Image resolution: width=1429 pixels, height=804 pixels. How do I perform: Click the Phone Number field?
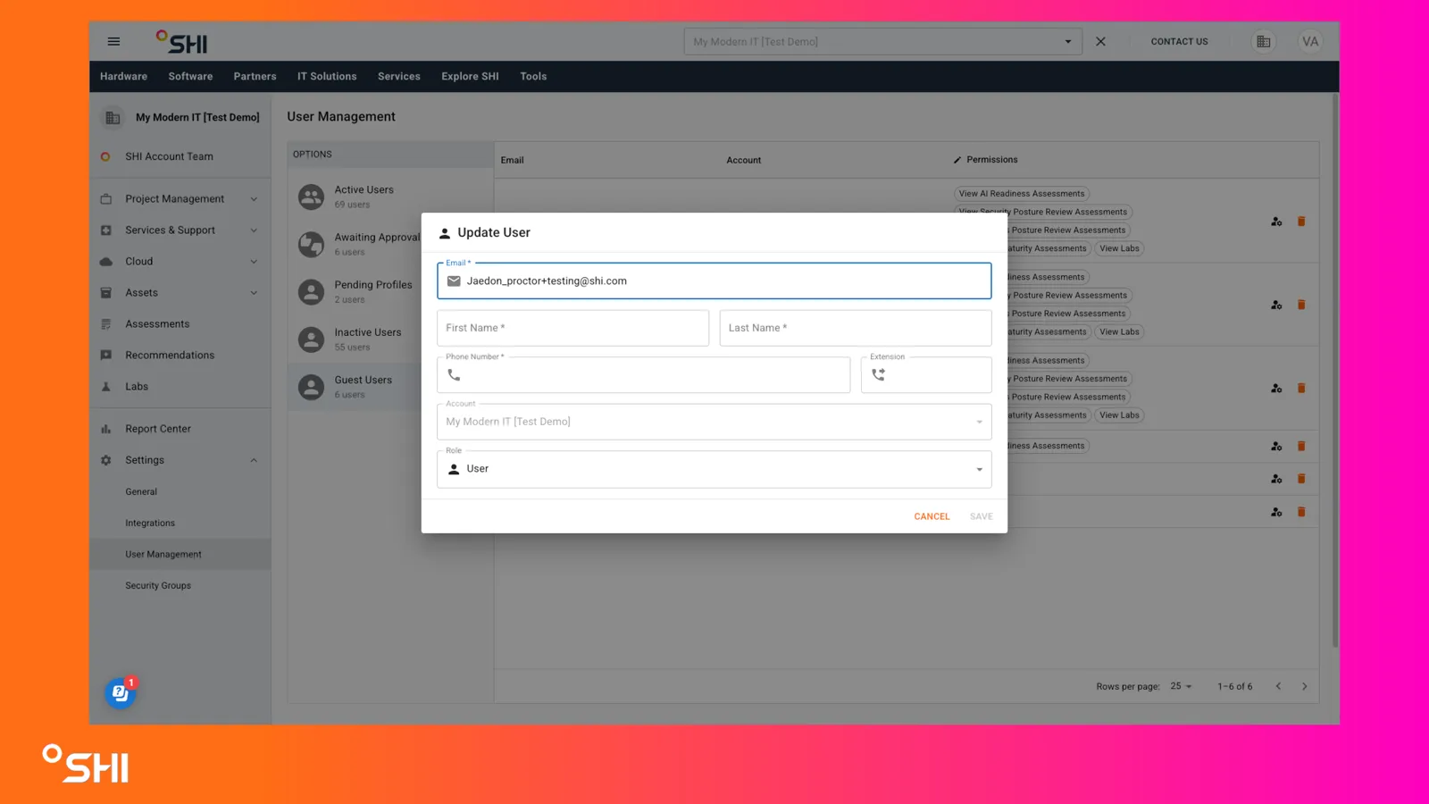click(x=643, y=375)
